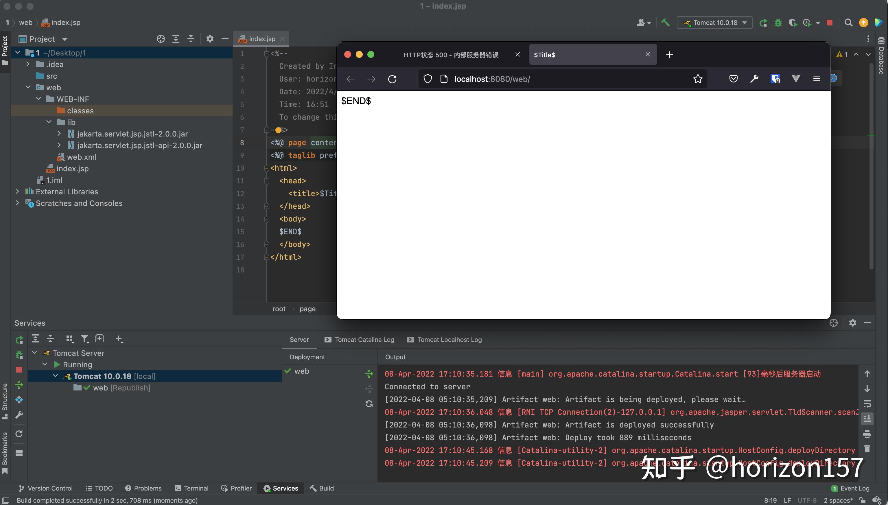Viewport: 888px width, 505px height.
Task: Expand the External Libraries node
Action: 17,191
